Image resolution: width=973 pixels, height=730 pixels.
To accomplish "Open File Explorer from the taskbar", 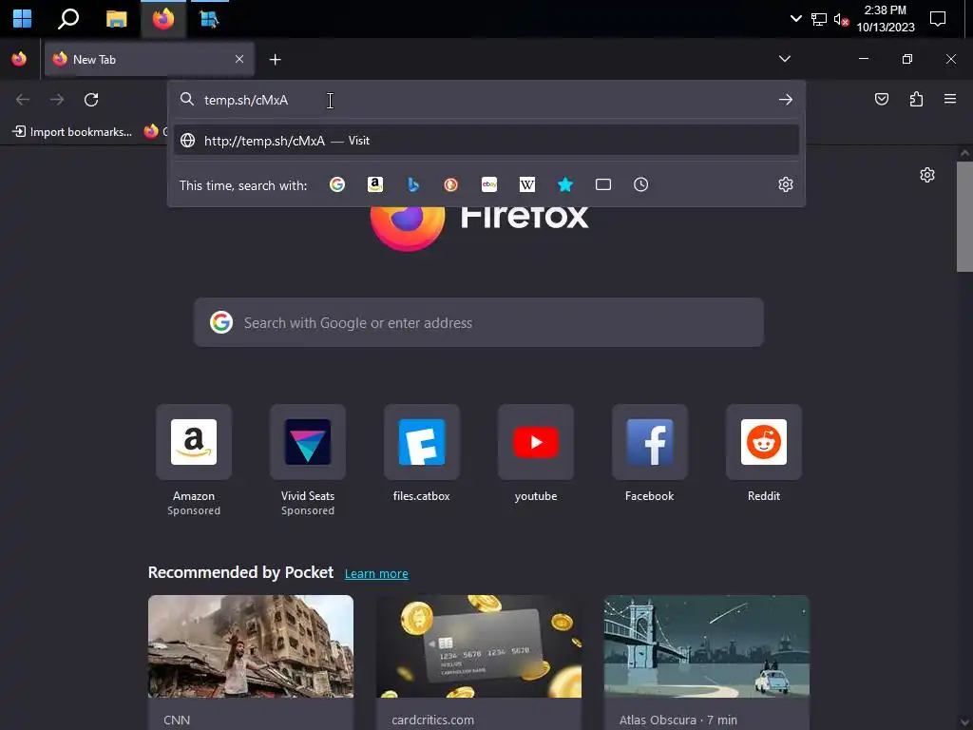I will (x=116, y=19).
